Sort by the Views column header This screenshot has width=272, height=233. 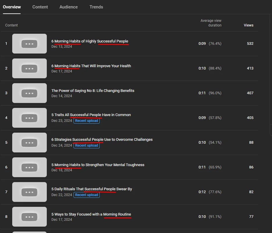(248, 25)
